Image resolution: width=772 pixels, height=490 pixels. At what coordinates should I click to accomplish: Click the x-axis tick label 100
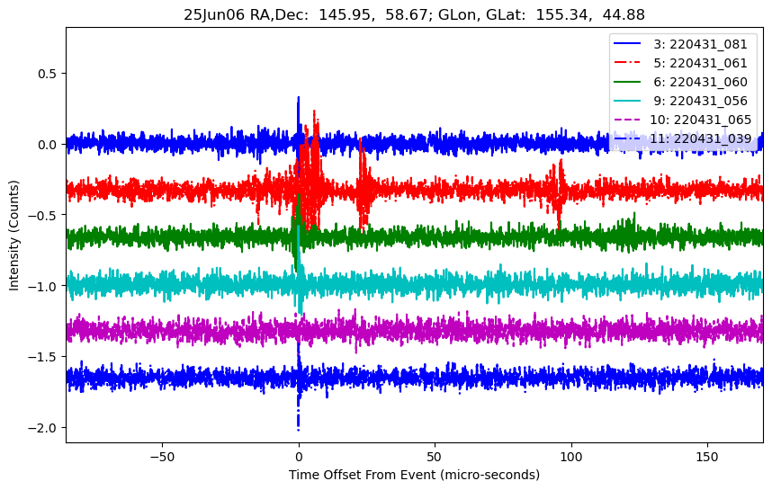[571, 457]
